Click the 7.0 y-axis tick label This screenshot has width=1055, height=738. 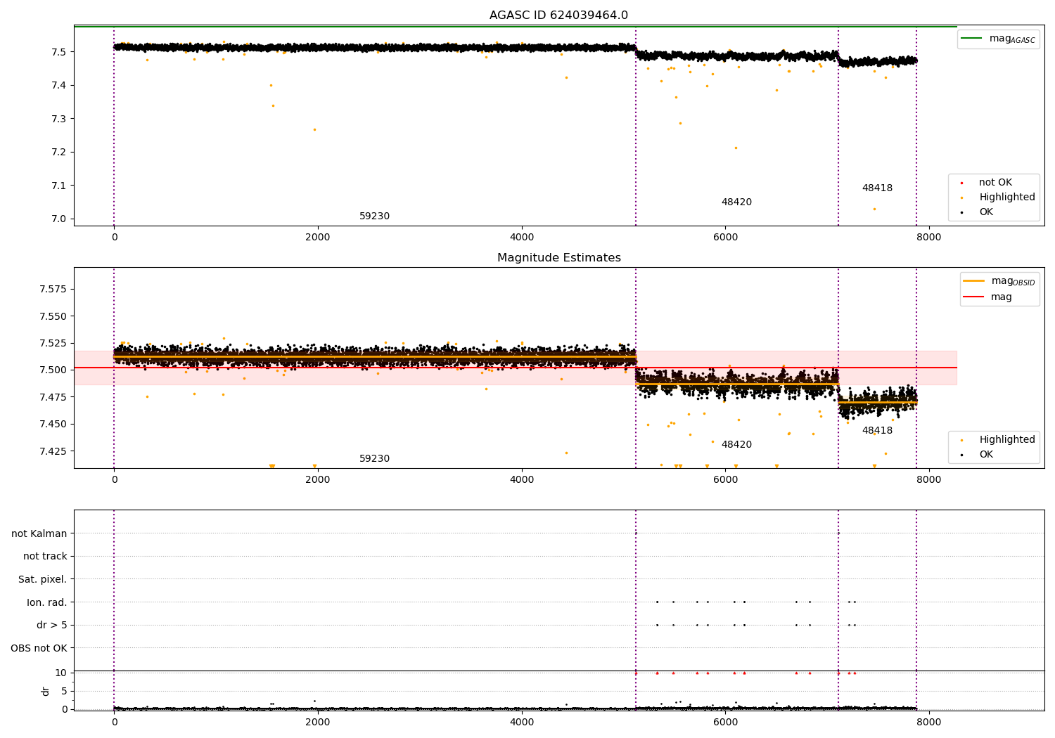pos(59,219)
